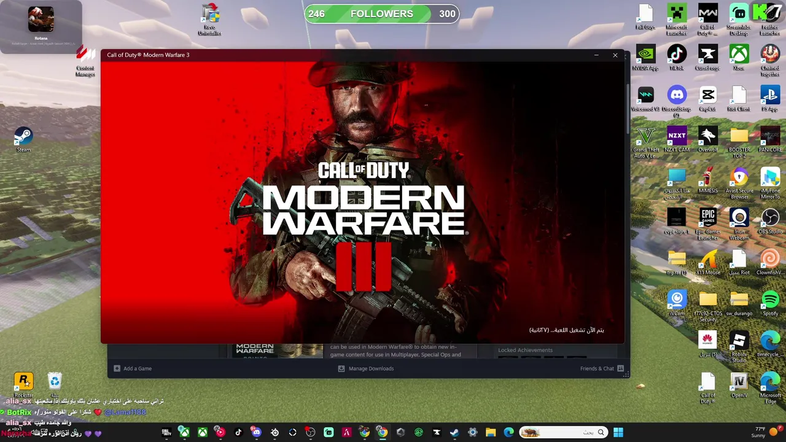Launch Overwolf from the desktop

708,139
